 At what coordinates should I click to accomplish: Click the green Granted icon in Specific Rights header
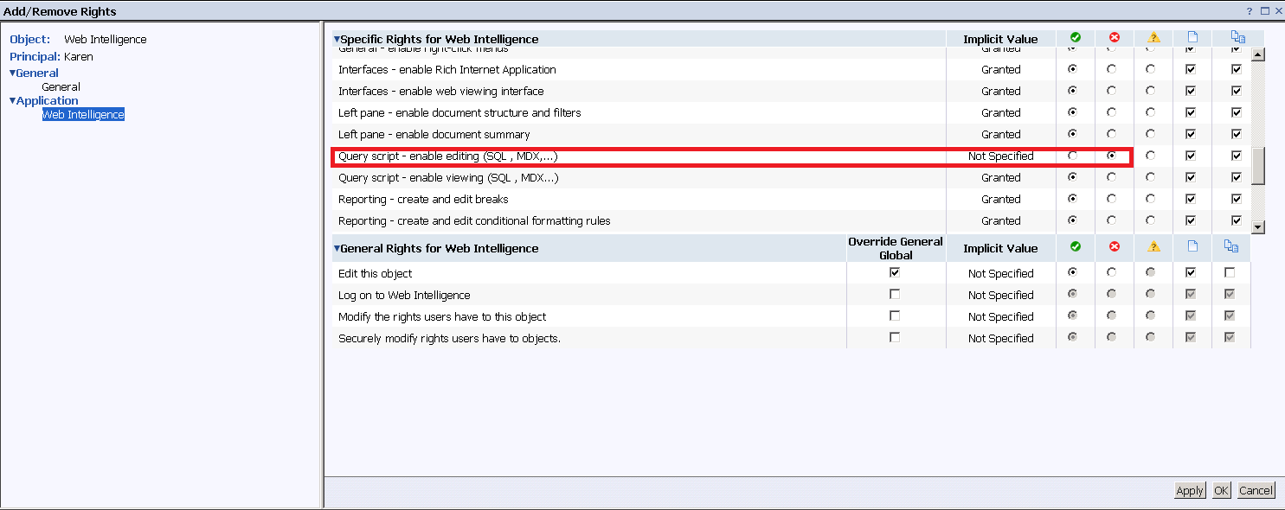coord(1076,38)
